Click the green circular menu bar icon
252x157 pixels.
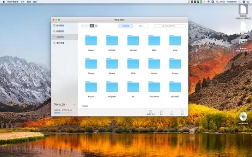click(201, 2)
